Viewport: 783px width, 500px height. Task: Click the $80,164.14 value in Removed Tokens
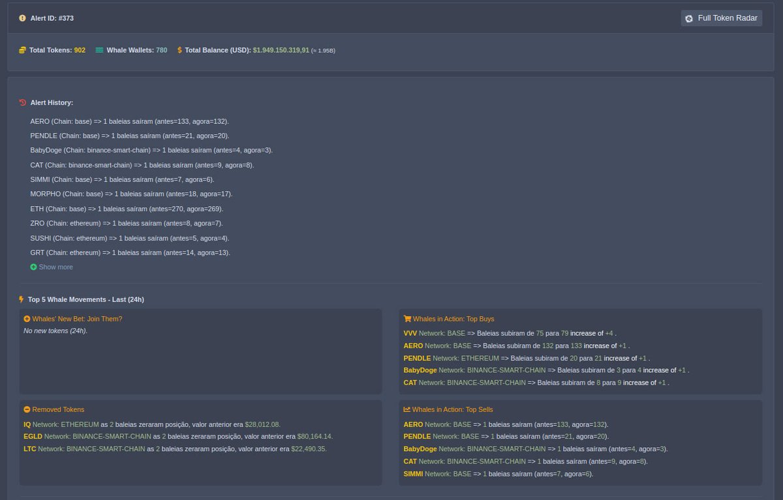[315, 436]
